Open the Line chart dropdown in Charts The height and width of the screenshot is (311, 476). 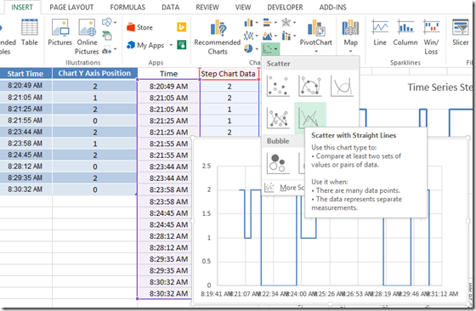click(x=251, y=36)
